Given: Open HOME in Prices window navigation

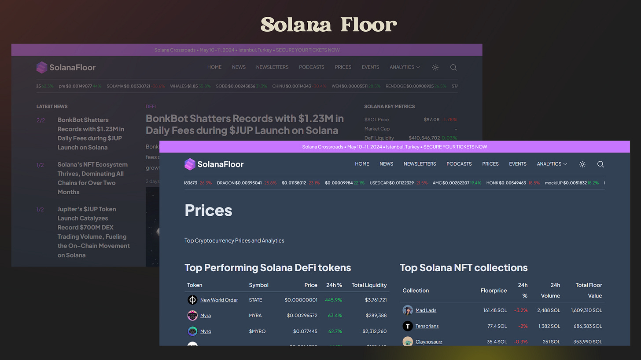Looking at the screenshot, I should coord(362,164).
